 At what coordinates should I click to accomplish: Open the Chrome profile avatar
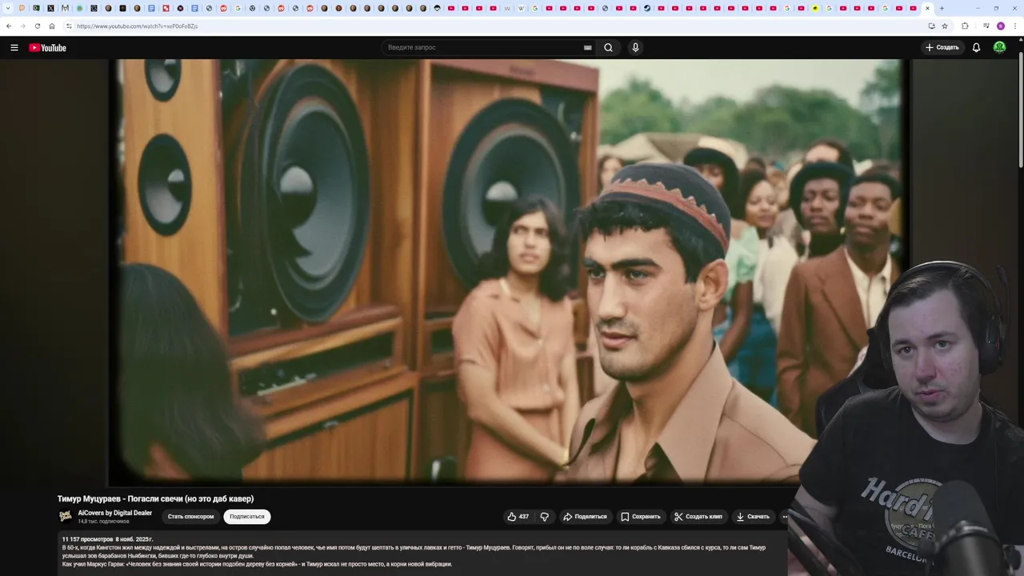tap(1001, 26)
